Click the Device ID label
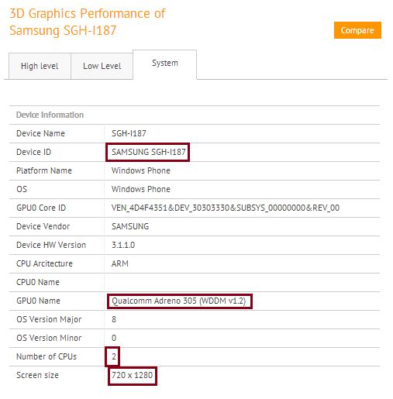393x399 pixels. point(34,152)
